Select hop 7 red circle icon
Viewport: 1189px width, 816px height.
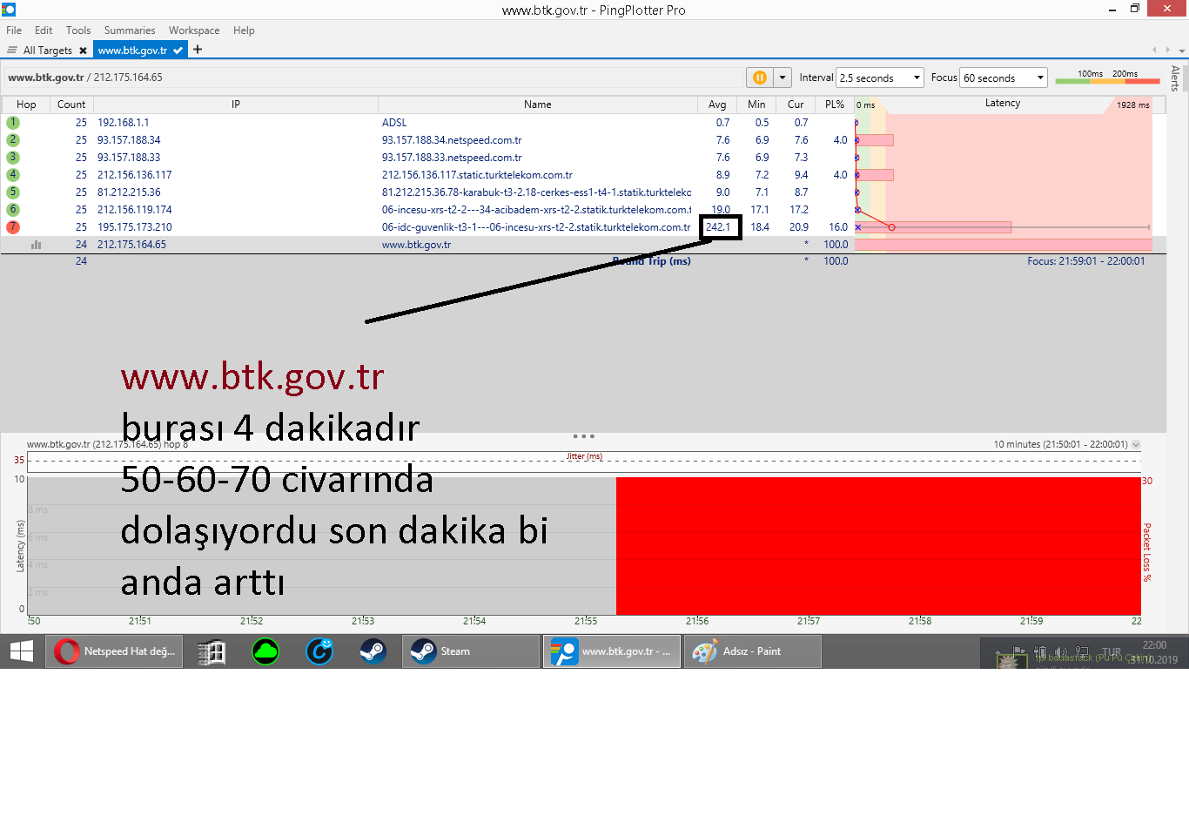13,227
